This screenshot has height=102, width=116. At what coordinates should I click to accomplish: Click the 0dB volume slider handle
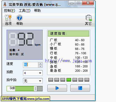click(x=35, y=89)
